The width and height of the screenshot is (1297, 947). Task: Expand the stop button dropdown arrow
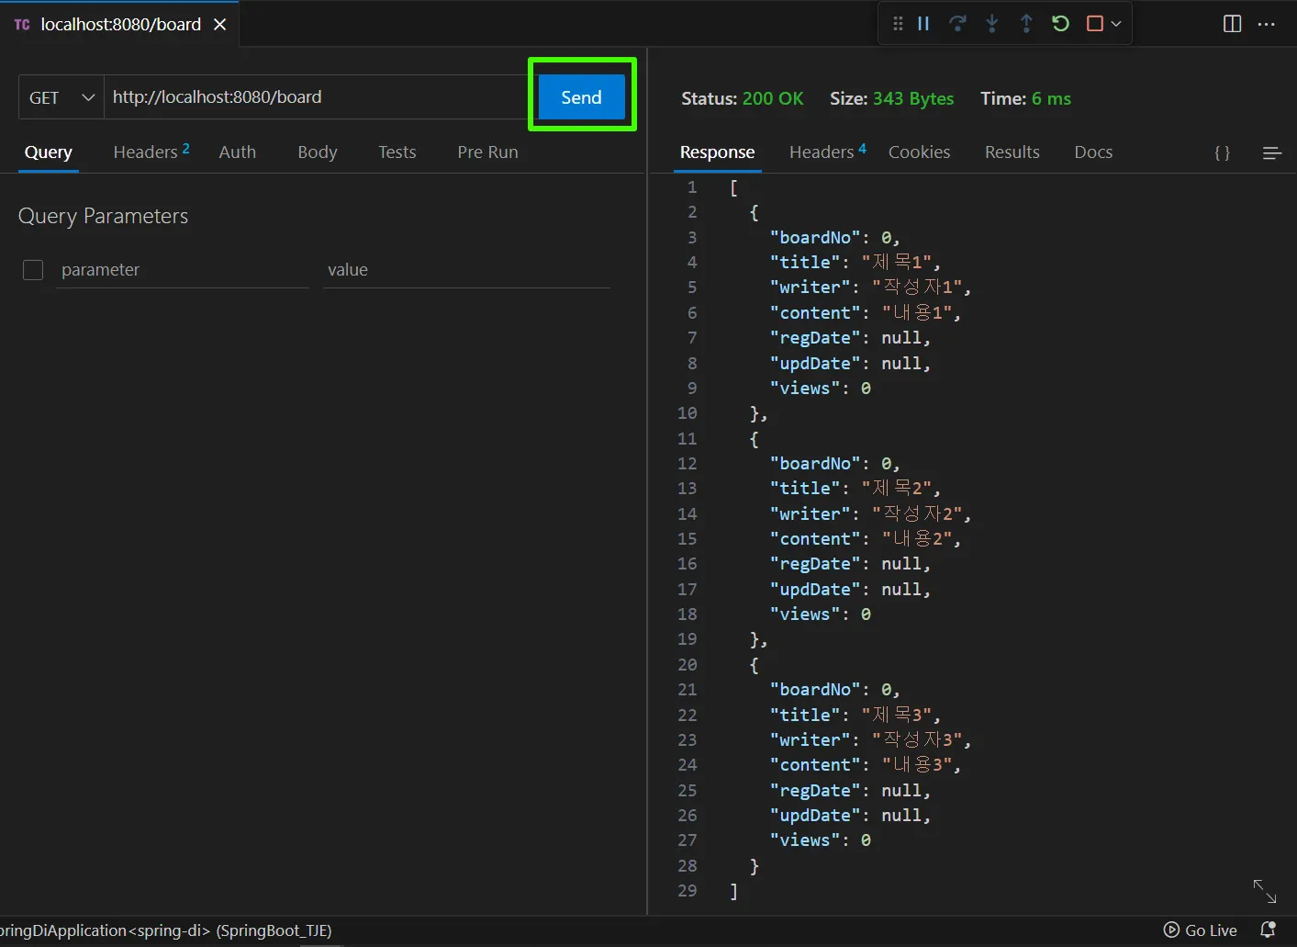pos(1116,24)
